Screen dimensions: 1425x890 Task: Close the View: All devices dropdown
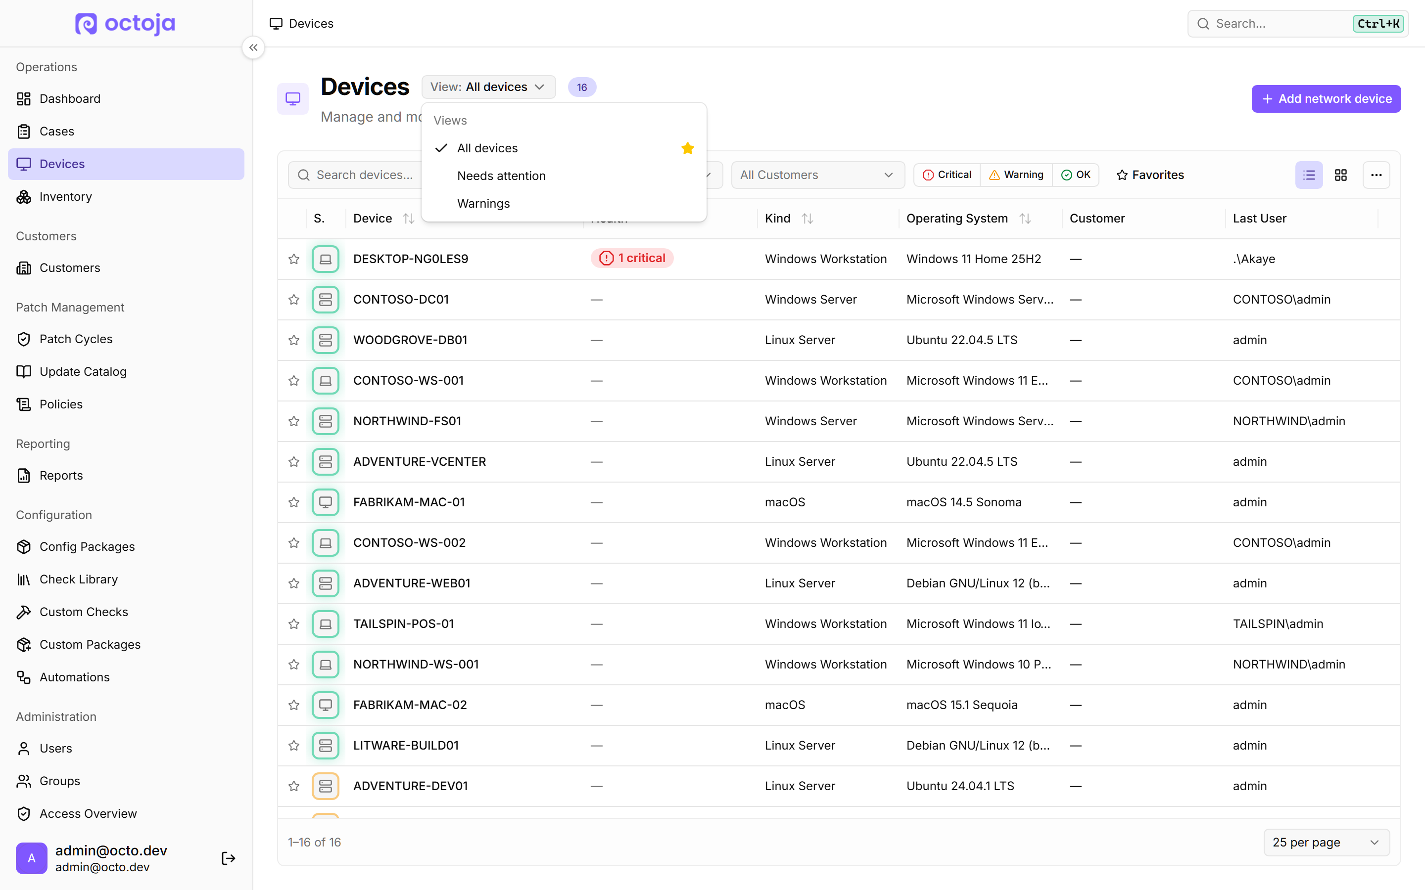(x=489, y=87)
